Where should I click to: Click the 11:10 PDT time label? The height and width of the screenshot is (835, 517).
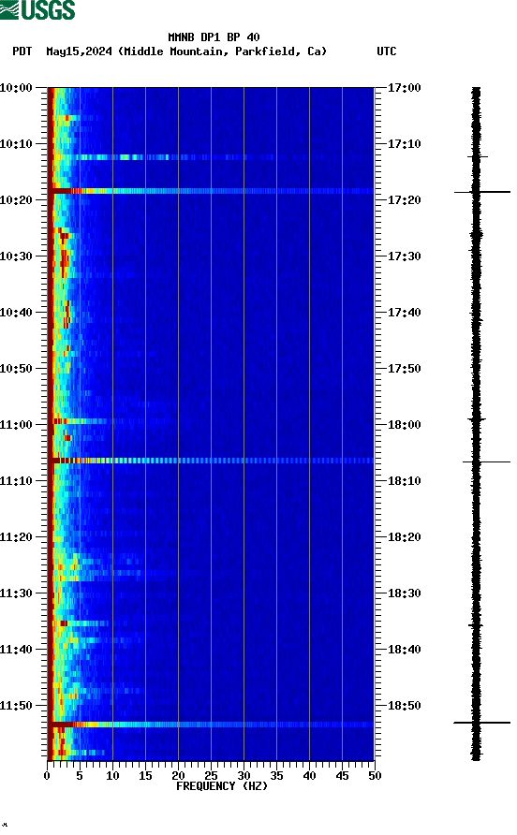(x=16, y=481)
